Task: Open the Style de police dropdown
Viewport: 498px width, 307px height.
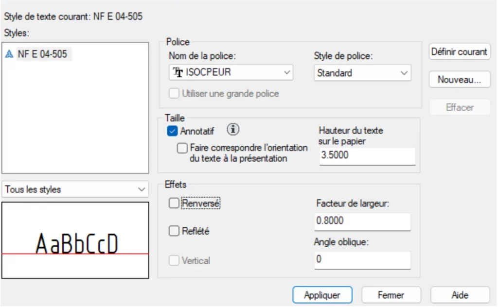Action: pyautogui.click(x=362, y=73)
